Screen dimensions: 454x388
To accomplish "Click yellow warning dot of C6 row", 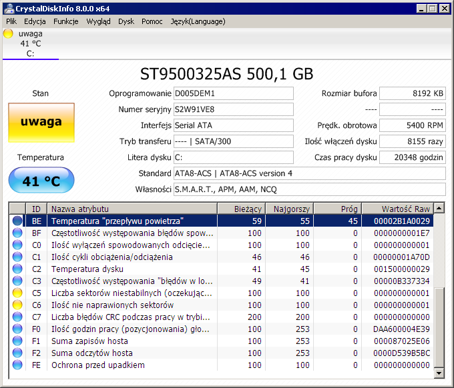I will click(x=17, y=305).
